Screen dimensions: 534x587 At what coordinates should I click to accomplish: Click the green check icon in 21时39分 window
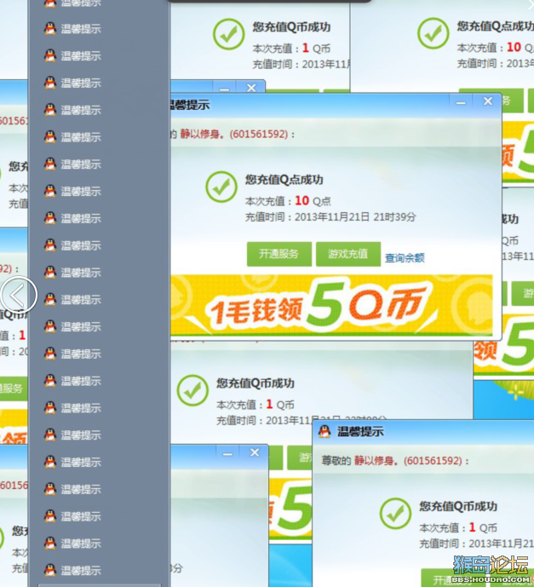coord(221,187)
